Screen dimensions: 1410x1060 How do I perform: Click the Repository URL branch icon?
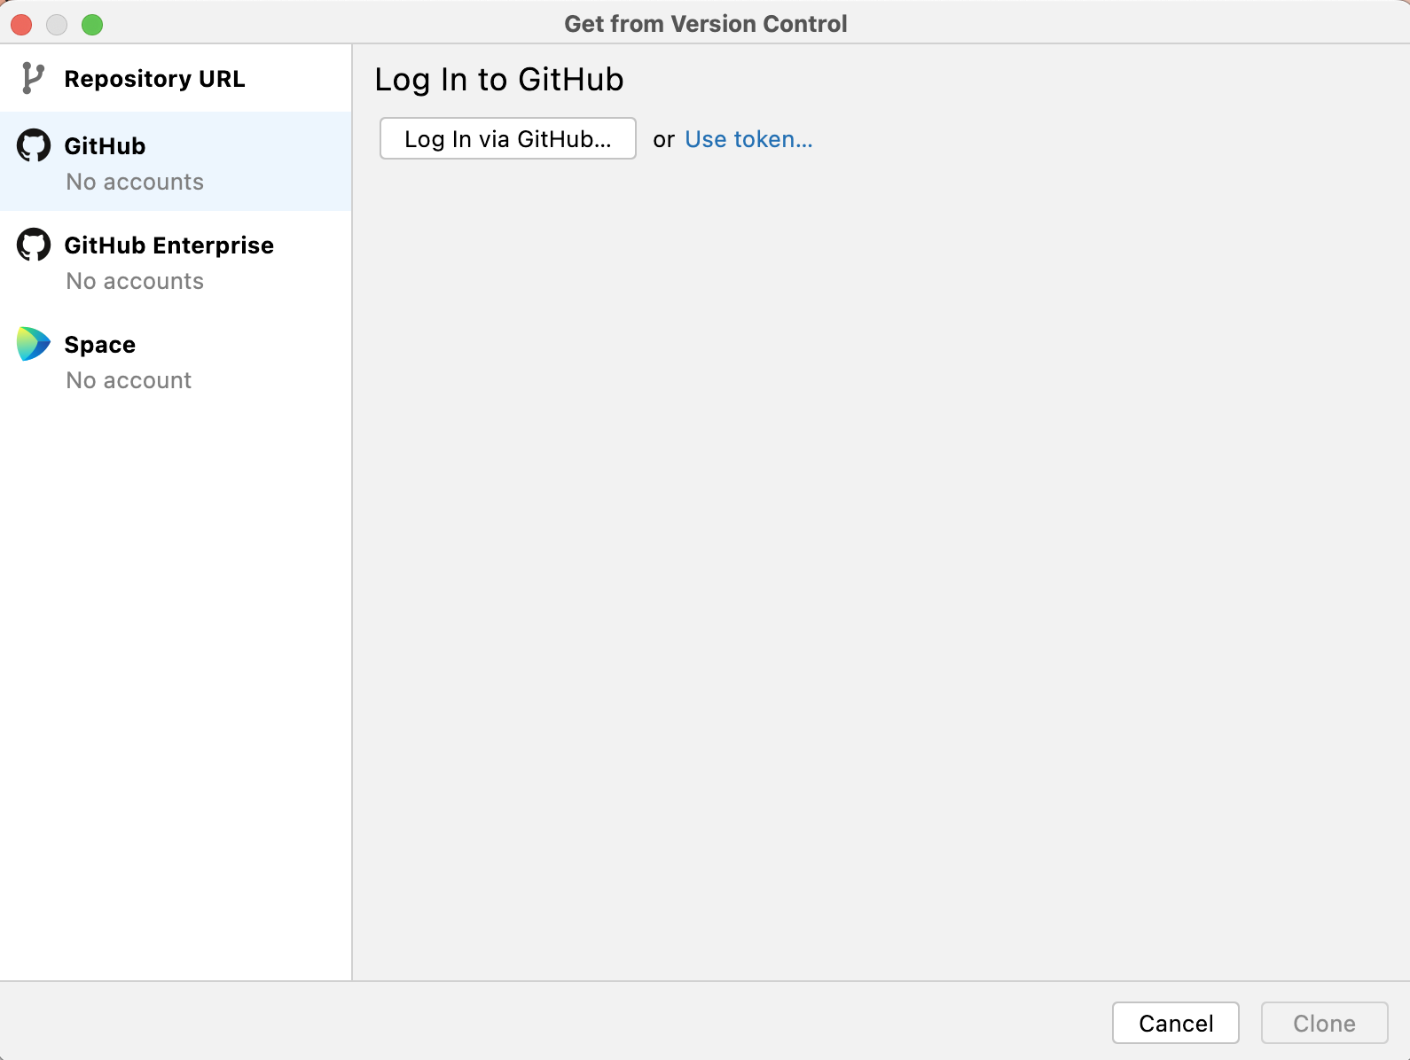(x=33, y=78)
